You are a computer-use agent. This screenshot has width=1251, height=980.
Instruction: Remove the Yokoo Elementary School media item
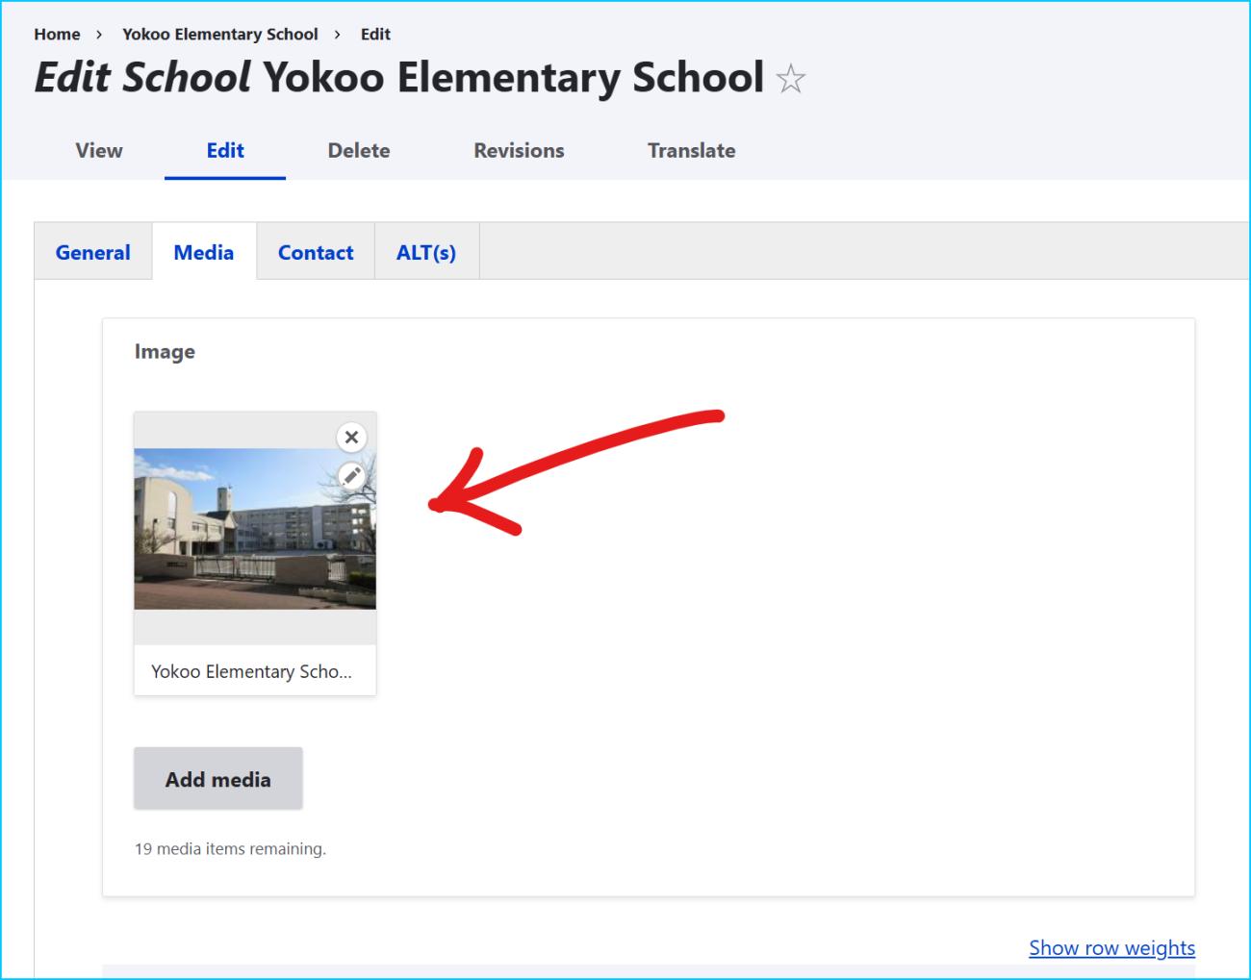(x=351, y=438)
